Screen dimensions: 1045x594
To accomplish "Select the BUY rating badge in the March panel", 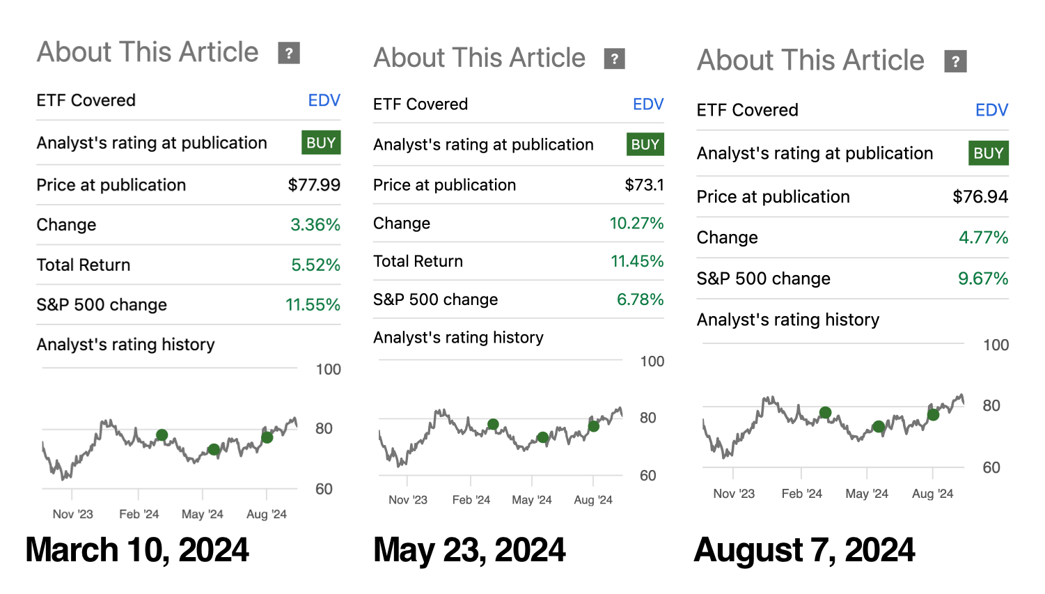I will click(321, 143).
